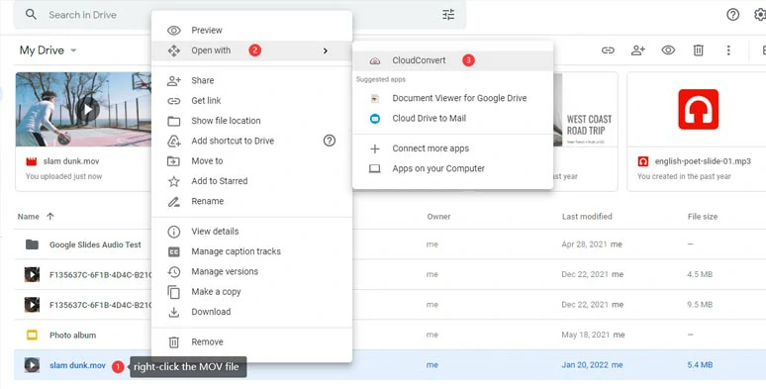Select Move to menu entry
The height and width of the screenshot is (389, 766).
pyautogui.click(x=251, y=160)
